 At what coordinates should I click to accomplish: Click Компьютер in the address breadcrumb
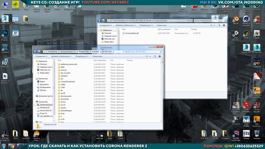tap(53, 51)
